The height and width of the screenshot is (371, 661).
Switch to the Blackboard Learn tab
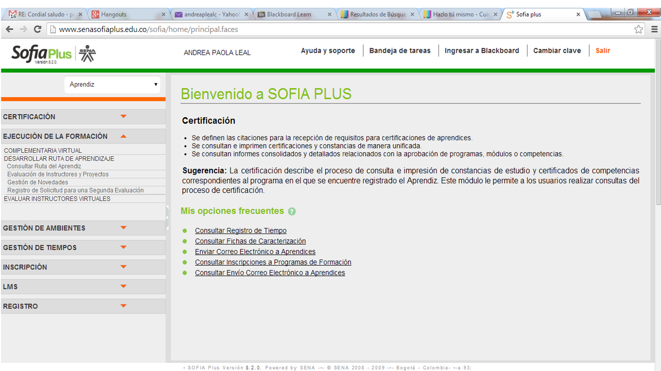pos(294,15)
